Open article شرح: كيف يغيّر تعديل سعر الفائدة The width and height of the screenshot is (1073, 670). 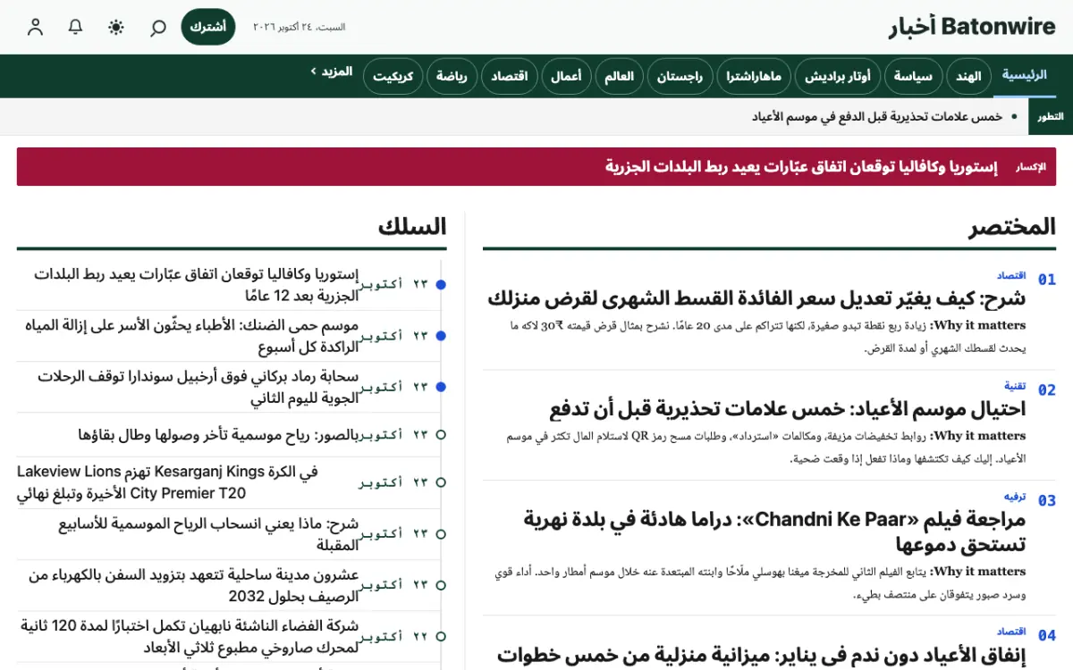(756, 299)
